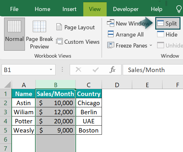This screenshot has height=152, width=183.
Task: Select row 1 header
Action: [6, 94]
